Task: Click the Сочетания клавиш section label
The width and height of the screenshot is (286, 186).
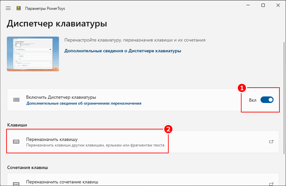Action: click(27, 167)
